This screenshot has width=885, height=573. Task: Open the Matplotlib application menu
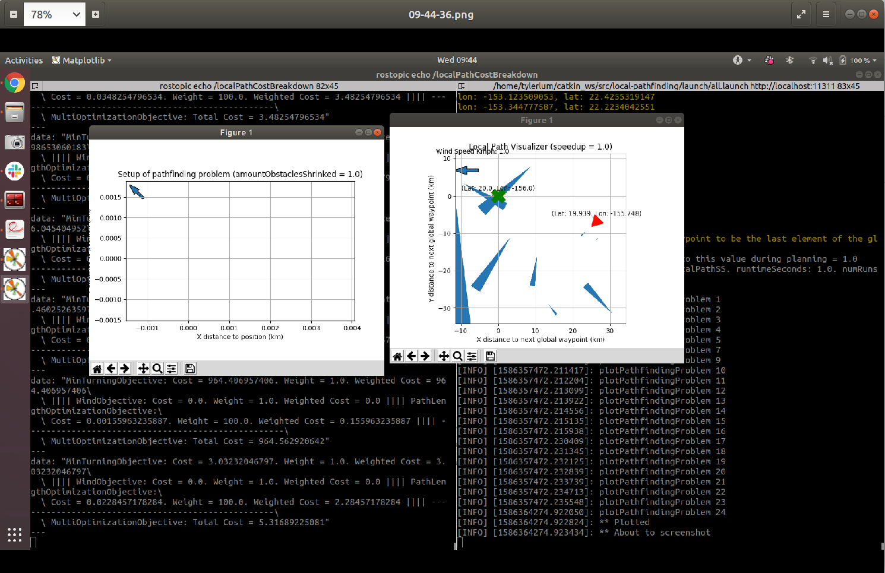(x=81, y=60)
